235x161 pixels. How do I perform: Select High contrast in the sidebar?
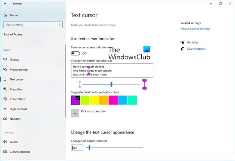coord(18,109)
